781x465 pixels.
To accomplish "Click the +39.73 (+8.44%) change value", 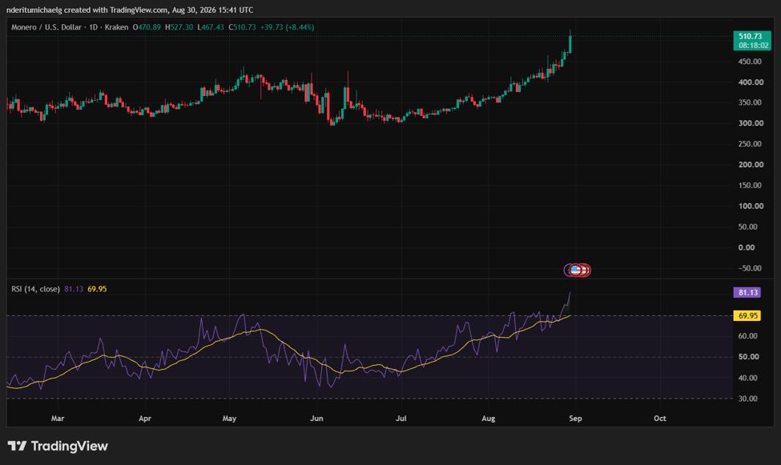I will pyautogui.click(x=288, y=27).
